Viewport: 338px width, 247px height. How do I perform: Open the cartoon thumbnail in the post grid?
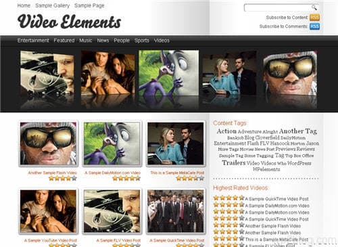click(112, 143)
